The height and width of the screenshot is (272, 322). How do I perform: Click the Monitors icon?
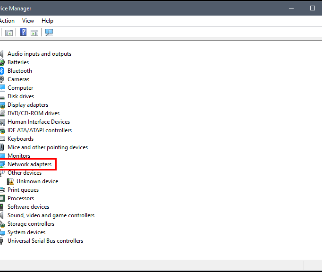tap(2, 156)
